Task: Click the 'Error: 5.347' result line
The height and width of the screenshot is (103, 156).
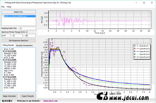Action: 9,49
